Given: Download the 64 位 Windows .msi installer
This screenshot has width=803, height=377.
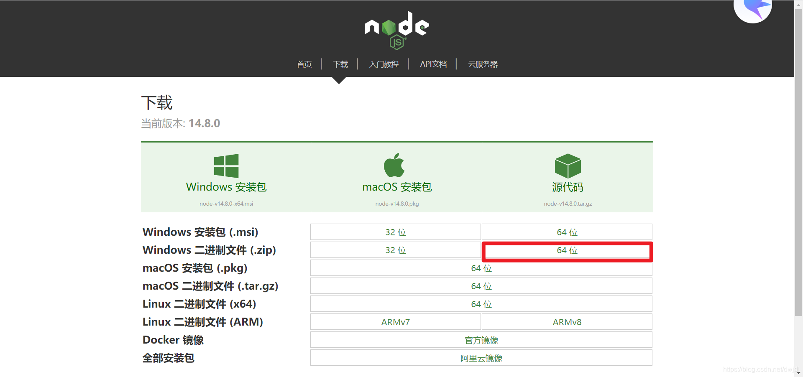Looking at the screenshot, I should click(x=567, y=232).
